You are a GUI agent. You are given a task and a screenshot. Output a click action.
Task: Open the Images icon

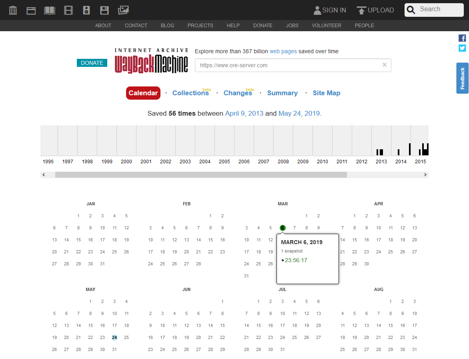tap(123, 10)
